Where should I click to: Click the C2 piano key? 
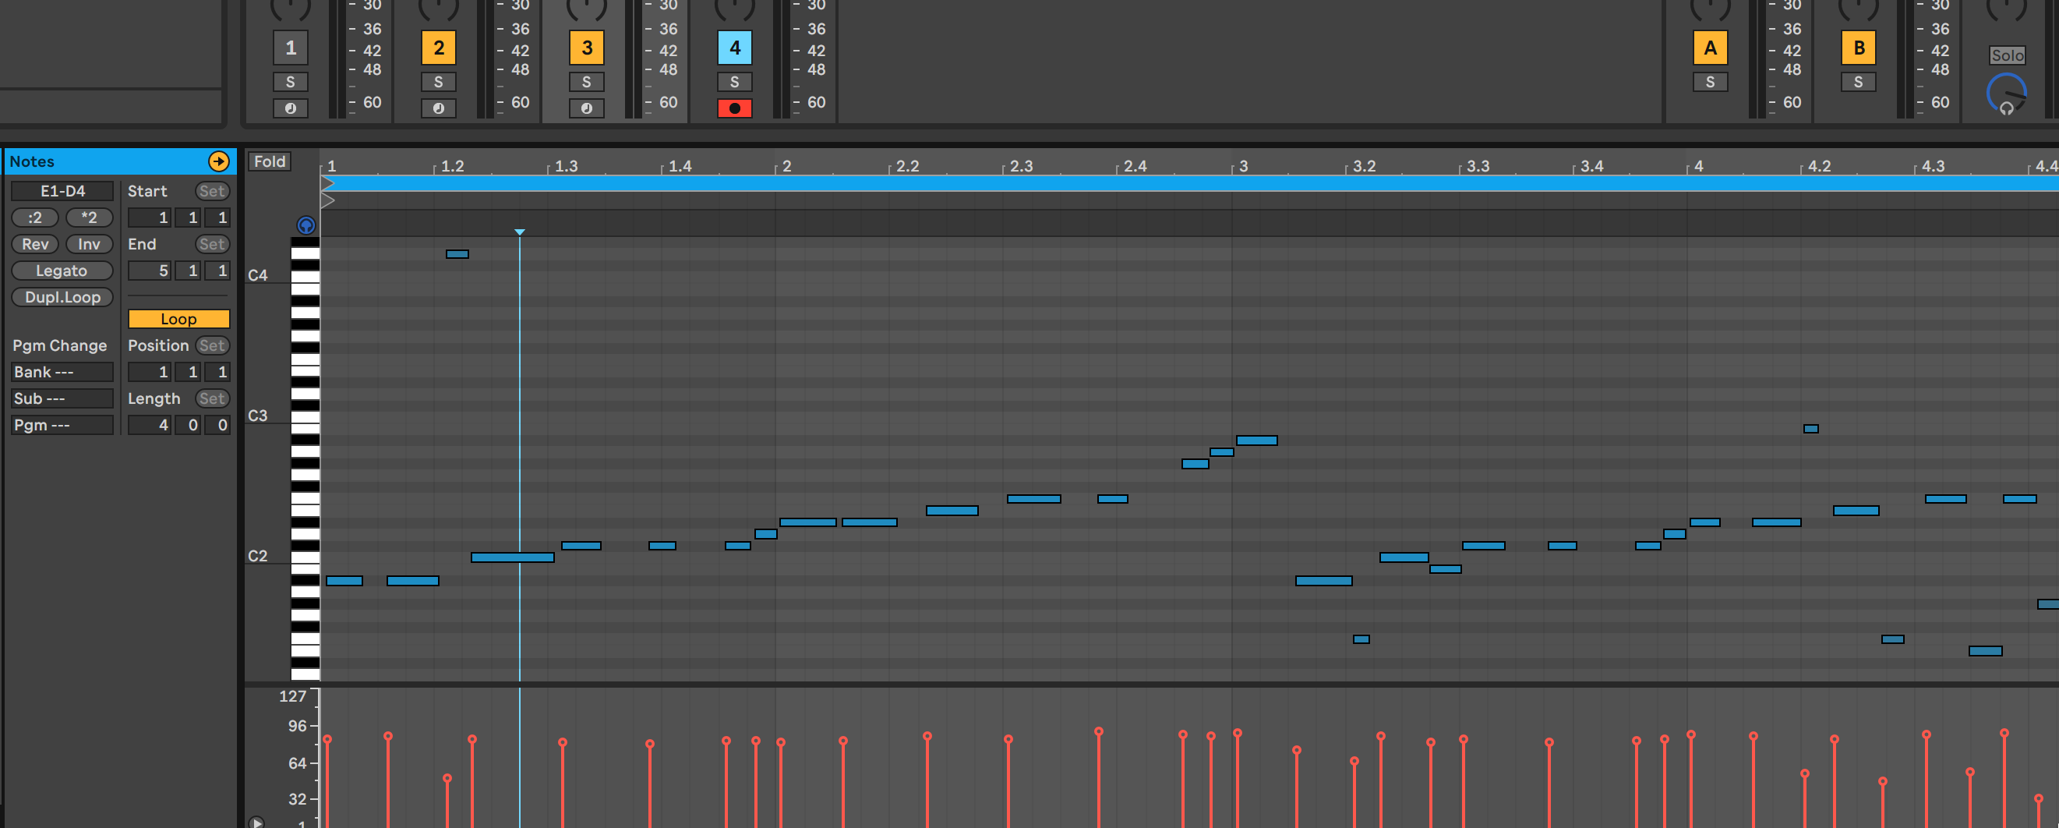coord(305,557)
